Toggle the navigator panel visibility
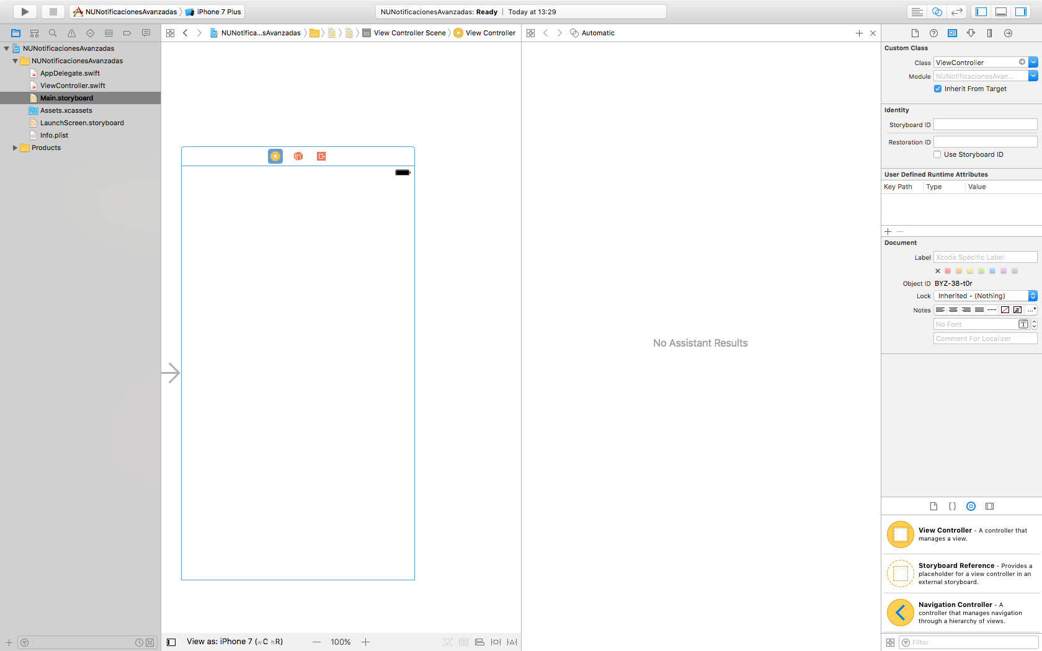 pyautogui.click(x=981, y=12)
